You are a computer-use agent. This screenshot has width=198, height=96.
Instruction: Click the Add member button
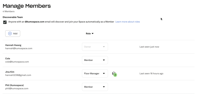(13, 34)
